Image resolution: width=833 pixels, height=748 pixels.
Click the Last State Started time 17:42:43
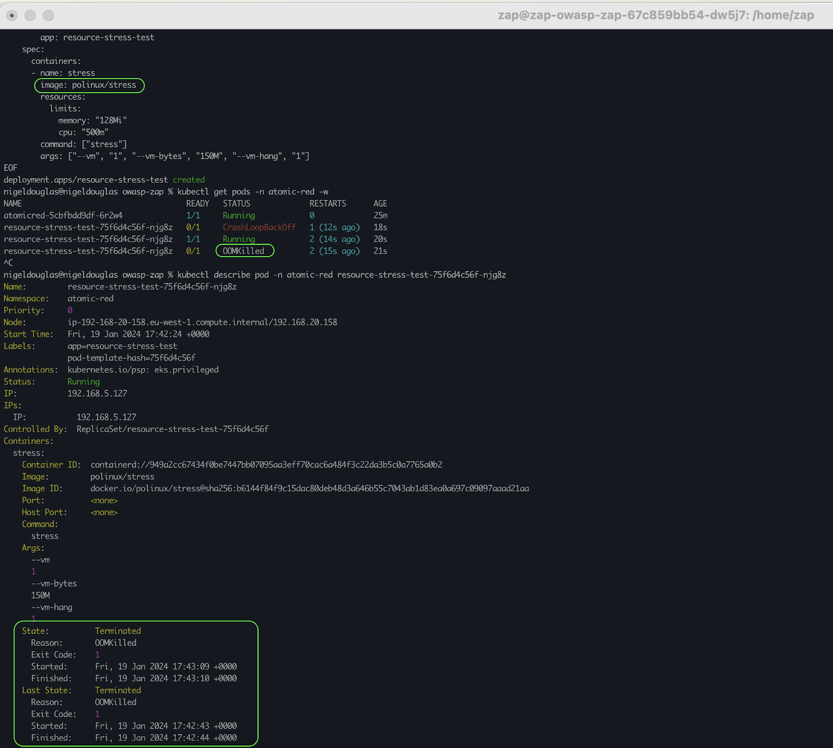click(166, 726)
